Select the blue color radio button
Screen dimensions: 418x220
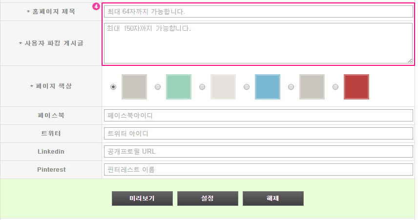point(247,87)
